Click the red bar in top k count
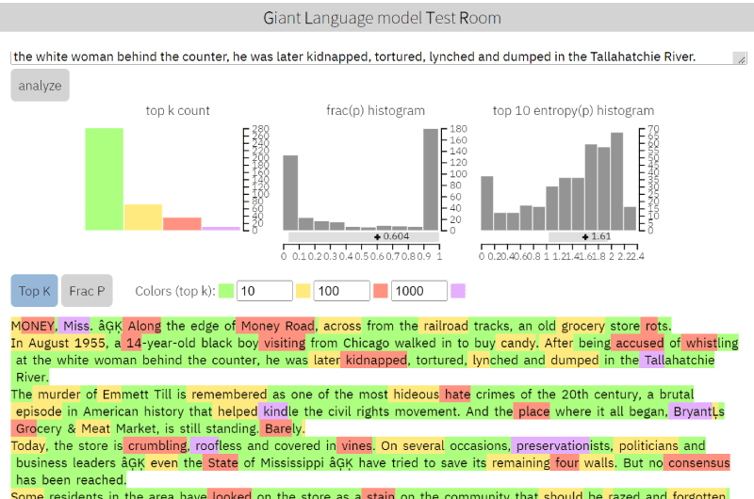754x499 pixels. [182, 224]
